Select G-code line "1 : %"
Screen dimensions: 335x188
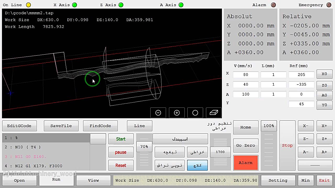[46, 138]
